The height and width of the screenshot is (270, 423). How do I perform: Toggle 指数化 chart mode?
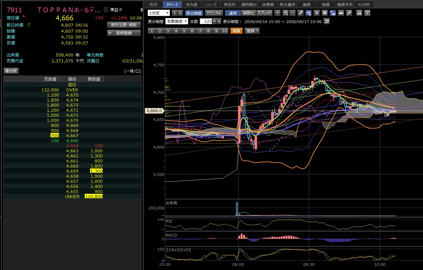248,13
